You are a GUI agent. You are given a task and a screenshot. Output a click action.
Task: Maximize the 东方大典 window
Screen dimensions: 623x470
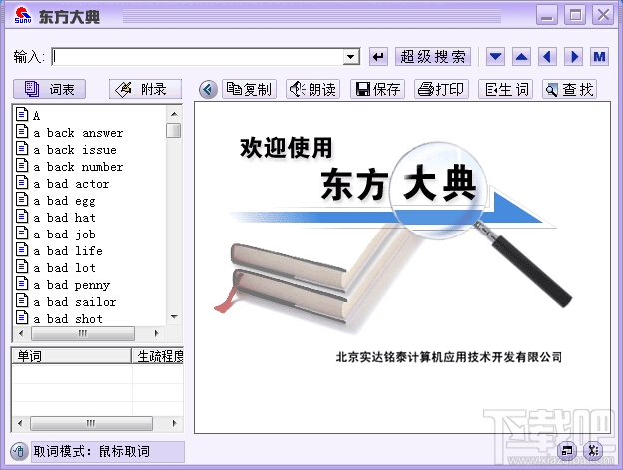[x=575, y=15]
